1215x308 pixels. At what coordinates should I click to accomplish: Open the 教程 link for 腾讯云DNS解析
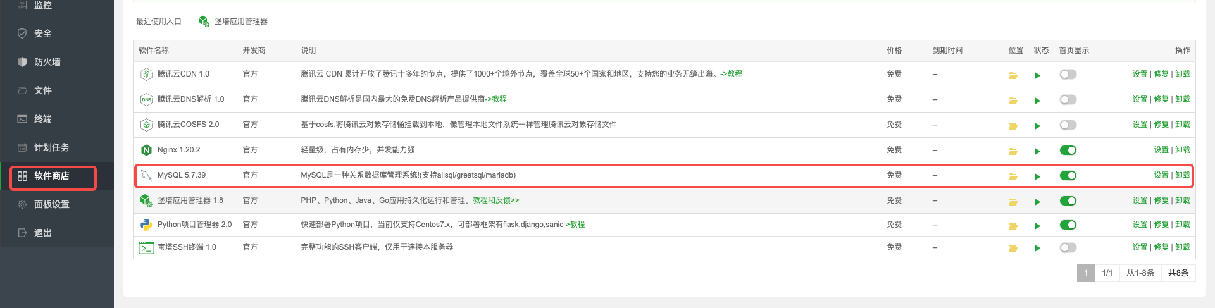click(496, 99)
